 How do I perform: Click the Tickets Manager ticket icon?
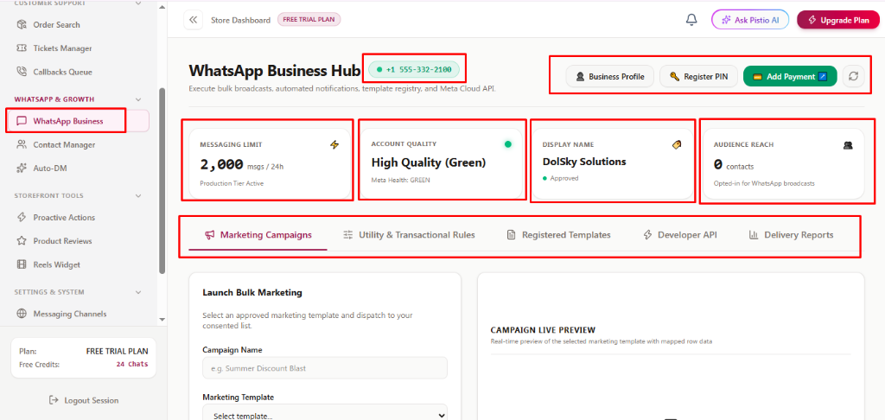click(x=22, y=48)
